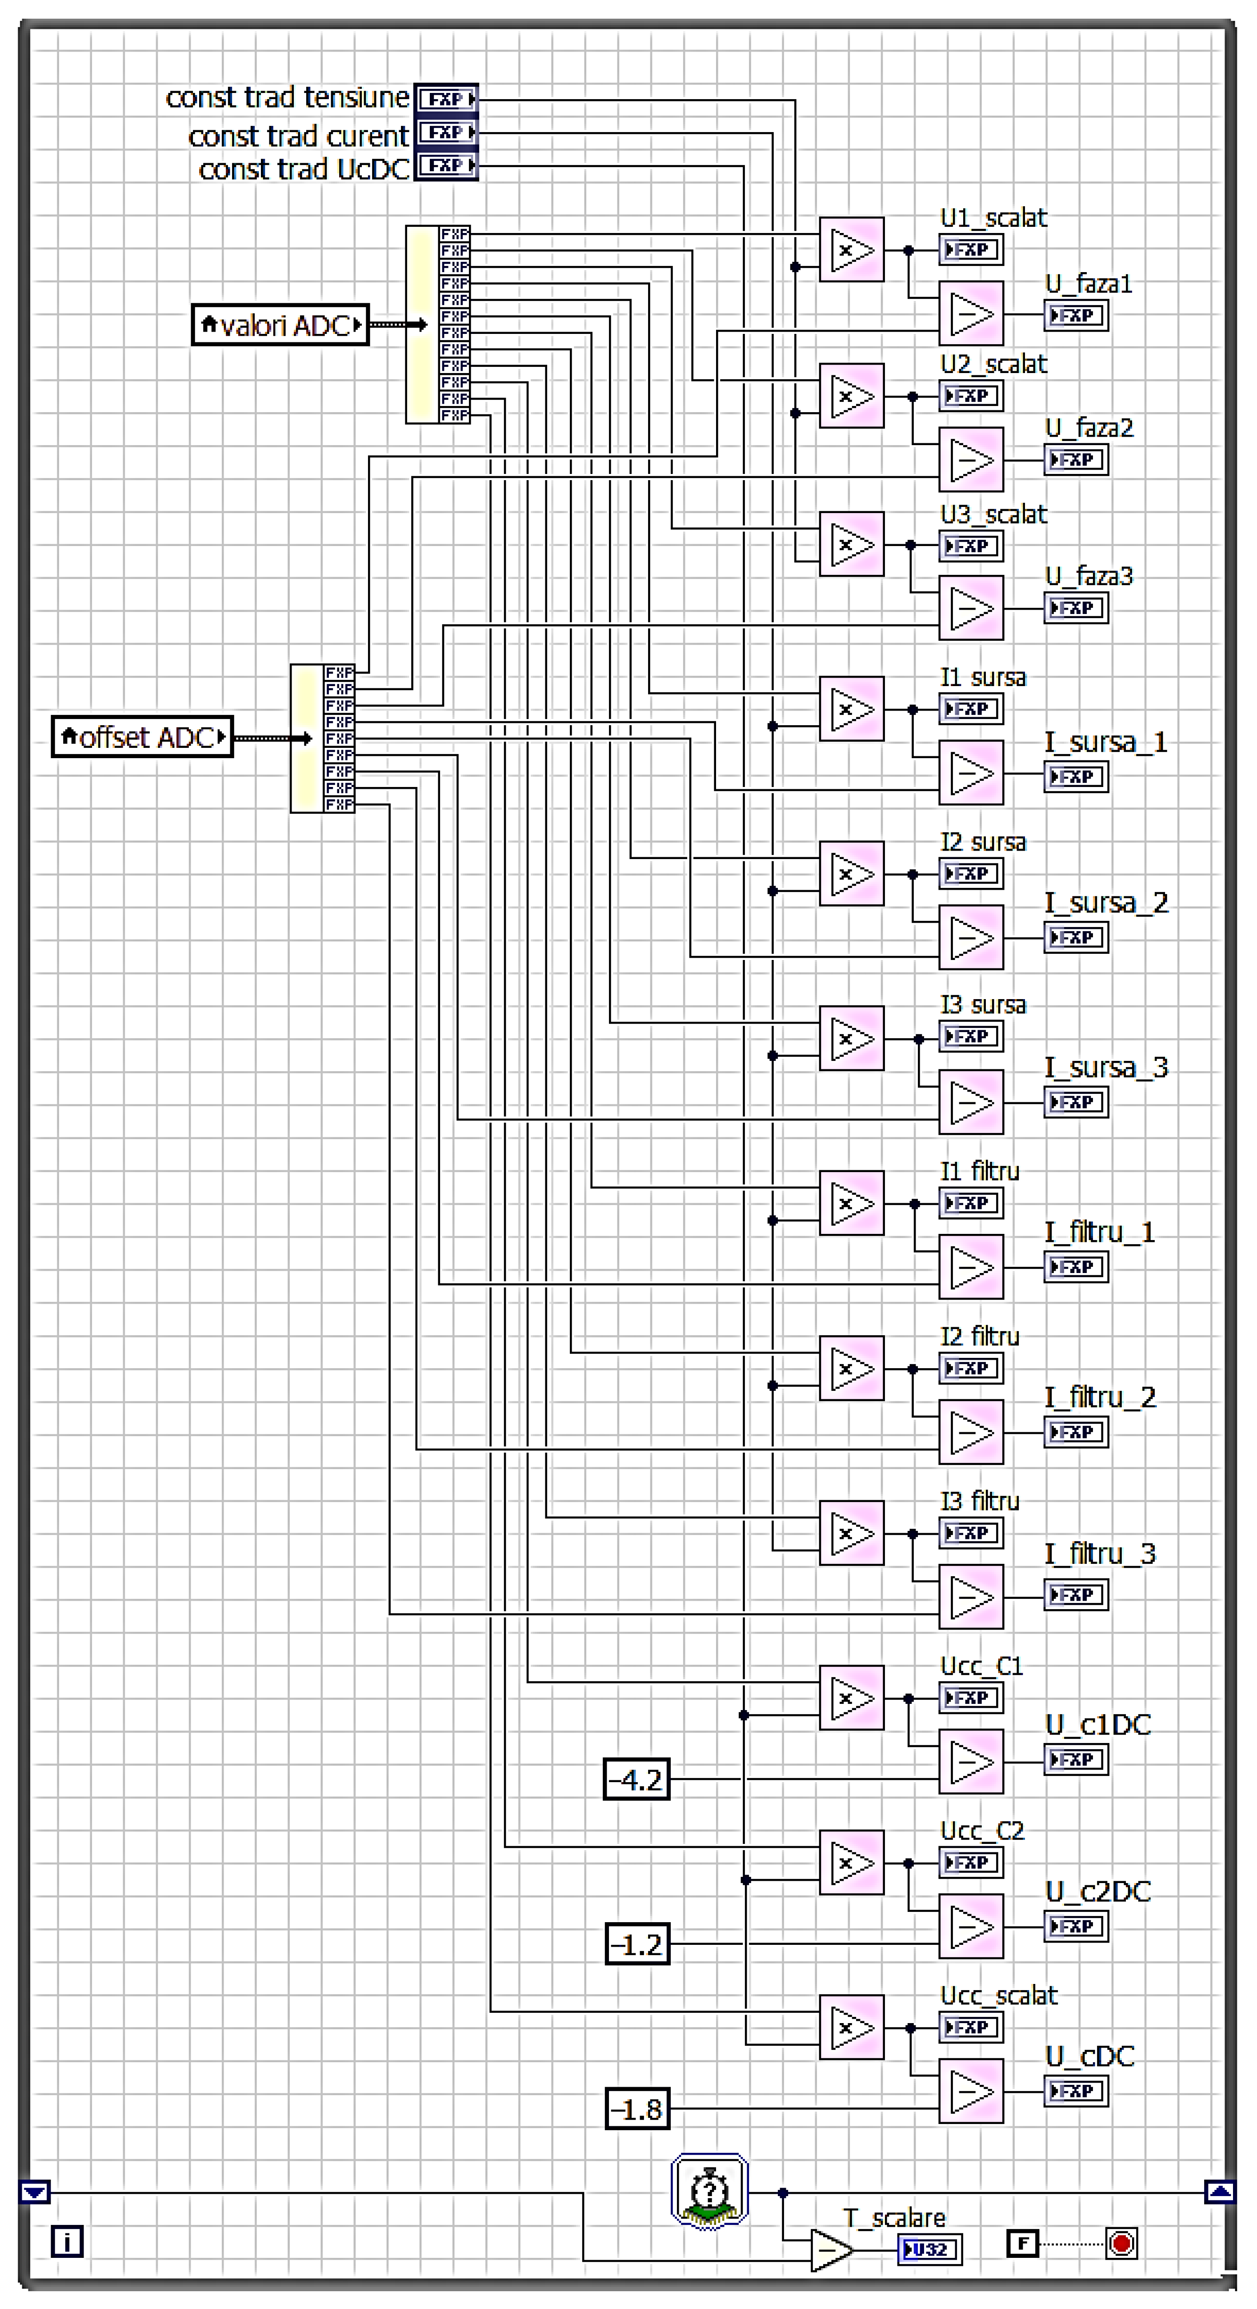
Task: Click the left shift register down arrow
Action: pos(35,2192)
